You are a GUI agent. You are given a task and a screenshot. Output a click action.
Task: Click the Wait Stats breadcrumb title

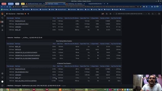click(x=21, y=14)
